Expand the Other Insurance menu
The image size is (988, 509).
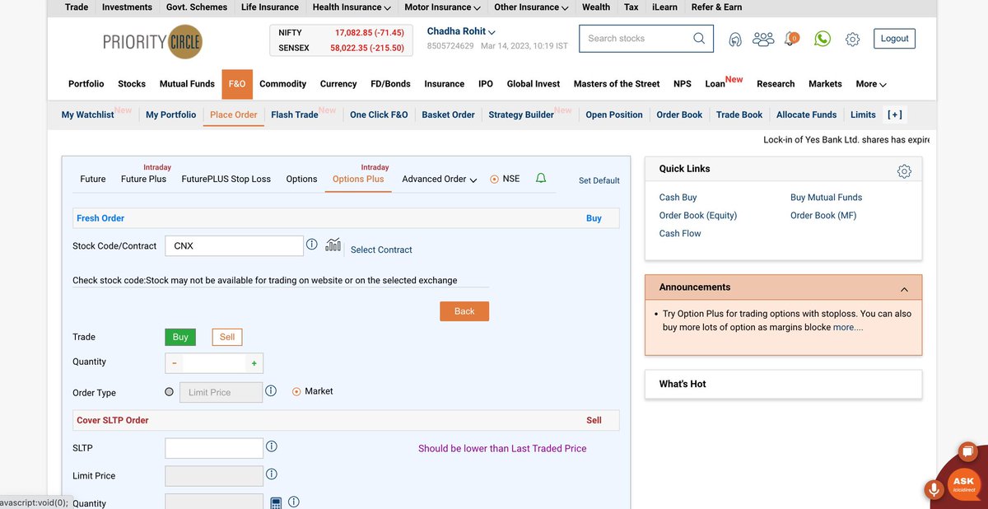(531, 7)
